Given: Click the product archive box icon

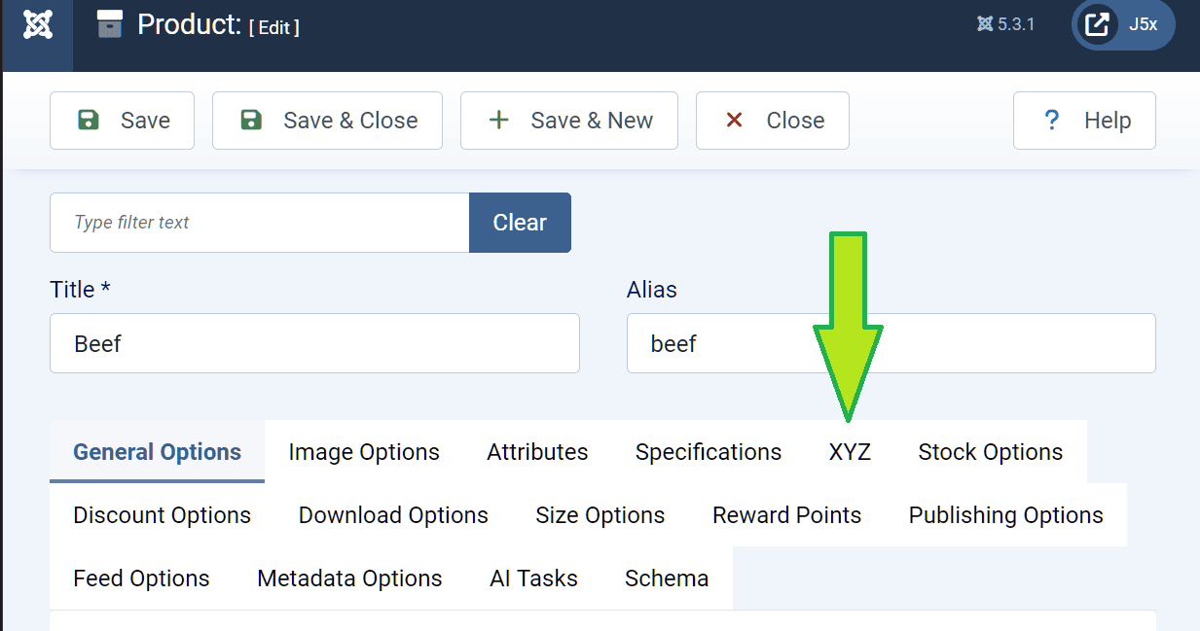Looking at the screenshot, I should [110, 25].
